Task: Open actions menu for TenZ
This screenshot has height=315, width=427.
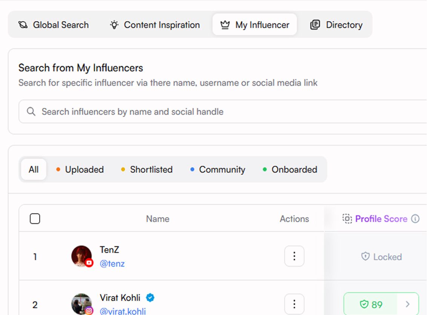Action: click(294, 256)
